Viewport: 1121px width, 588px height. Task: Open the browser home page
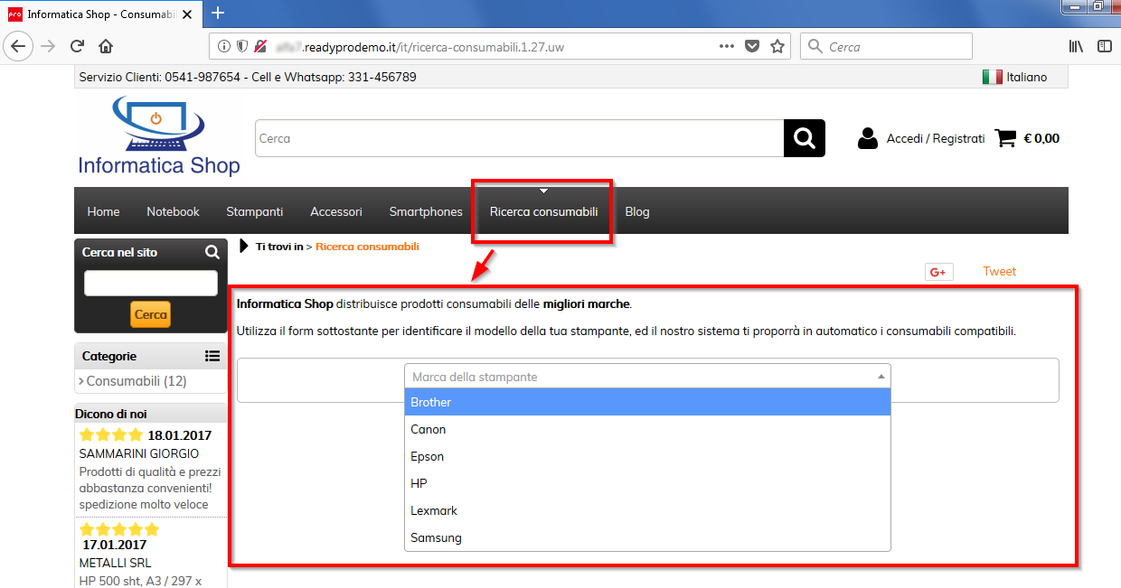(106, 47)
